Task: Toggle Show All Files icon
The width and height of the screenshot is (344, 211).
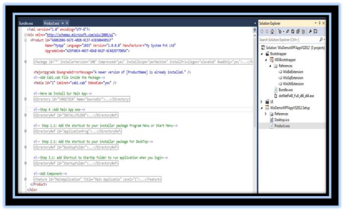Action: pyautogui.click(x=303, y=32)
